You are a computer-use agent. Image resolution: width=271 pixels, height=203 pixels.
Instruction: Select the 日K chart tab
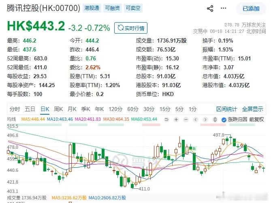(x=45, y=109)
